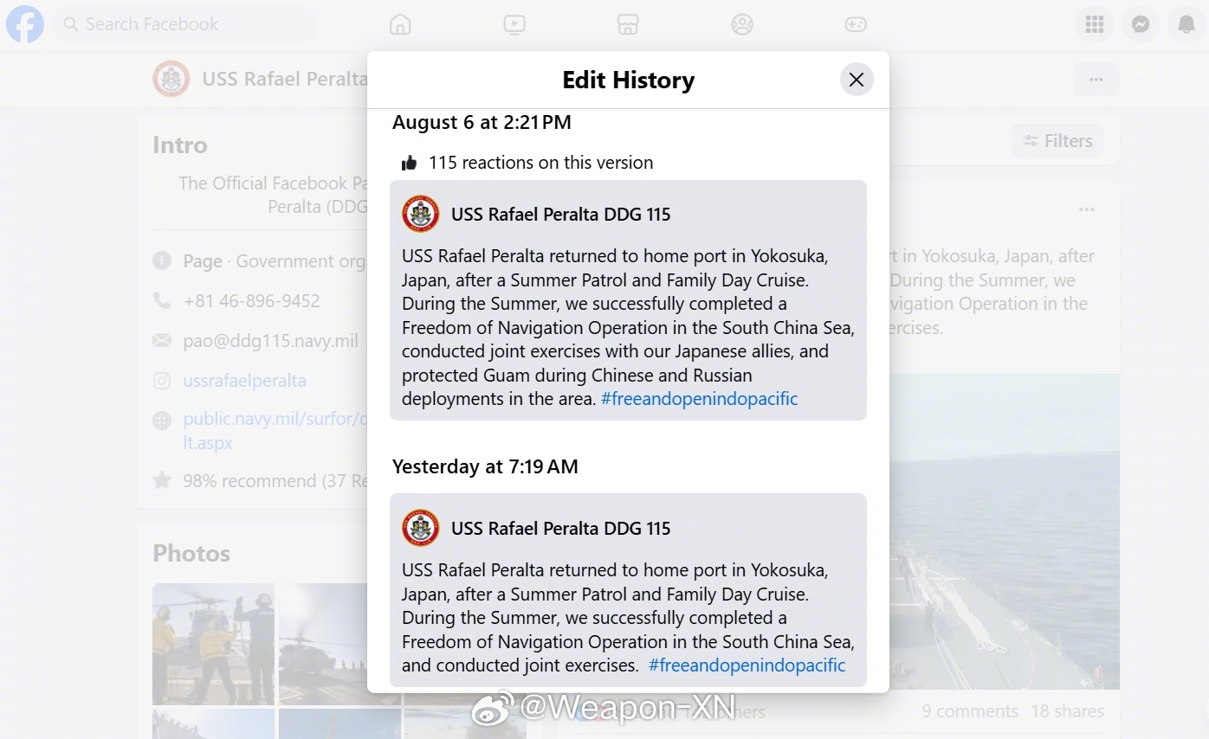The width and height of the screenshot is (1209, 739).
Task: Click the Yesterday at 7:19 AM timestamp
Action: click(x=485, y=467)
